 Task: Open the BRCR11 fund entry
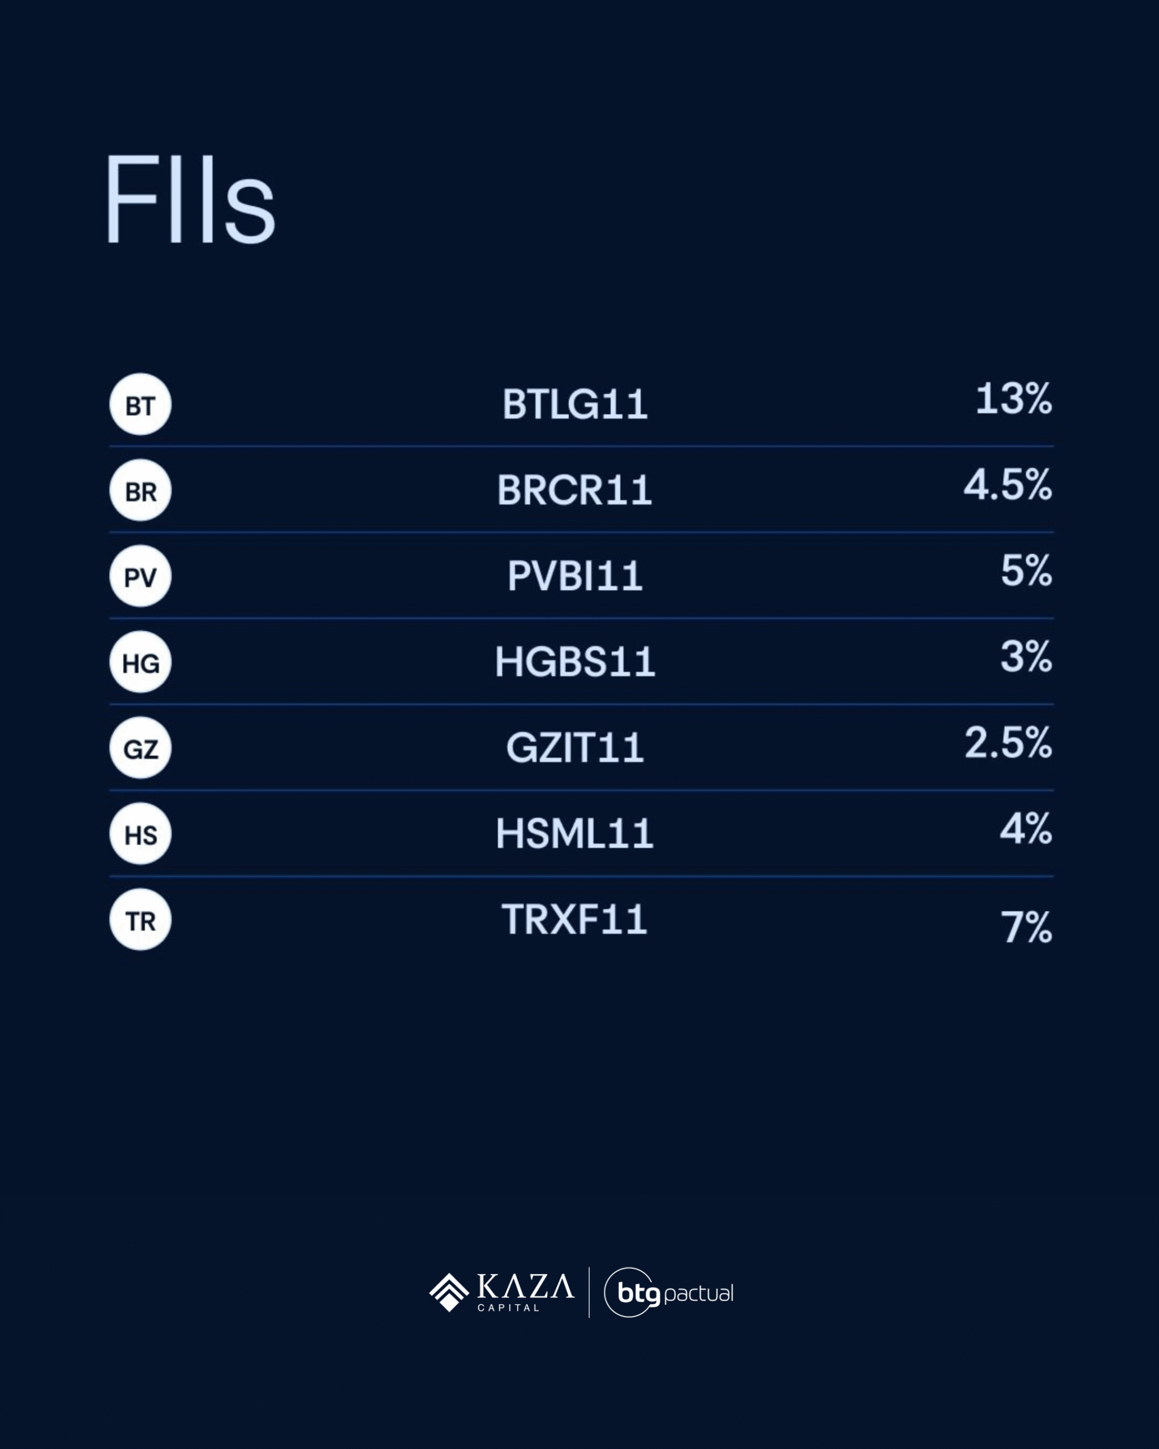point(575,490)
